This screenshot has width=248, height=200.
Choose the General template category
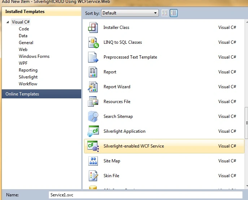[26, 43]
